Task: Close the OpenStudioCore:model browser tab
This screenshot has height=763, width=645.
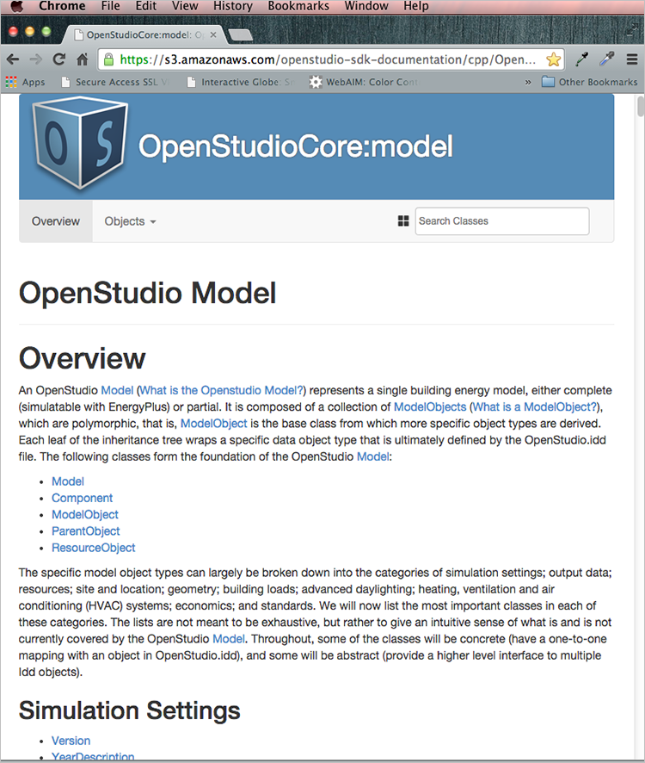Action: point(213,35)
